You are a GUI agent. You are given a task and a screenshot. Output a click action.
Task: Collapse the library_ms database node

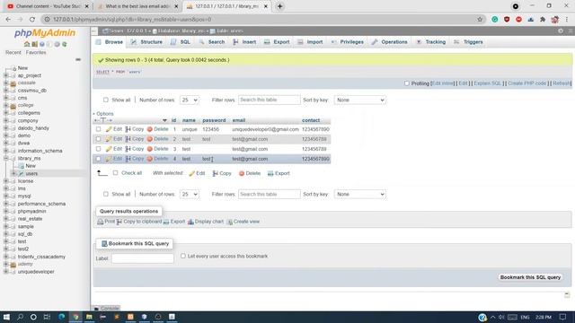tap(6, 158)
